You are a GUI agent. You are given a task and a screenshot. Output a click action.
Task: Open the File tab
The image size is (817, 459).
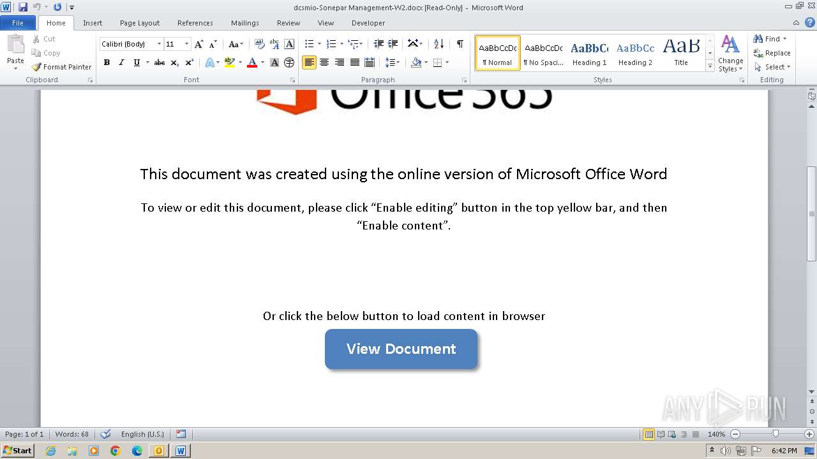coord(18,23)
